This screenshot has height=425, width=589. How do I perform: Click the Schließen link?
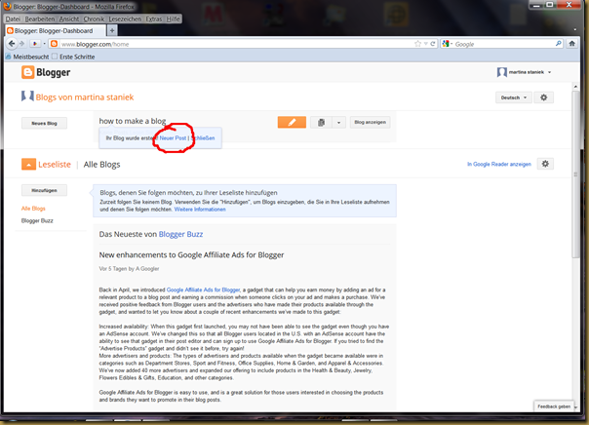coord(203,138)
